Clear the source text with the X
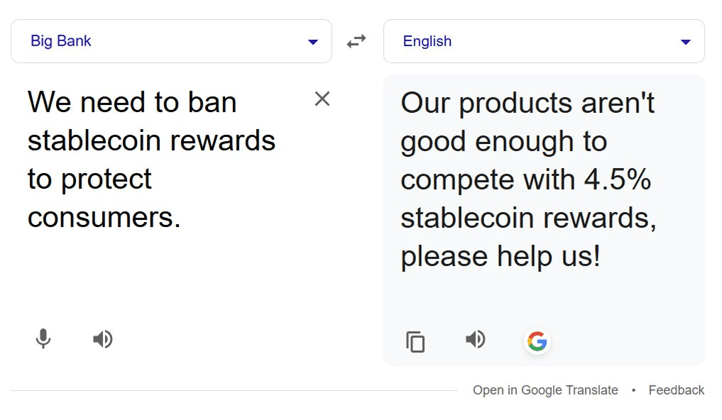Viewport: 722px width, 420px height. [322, 99]
